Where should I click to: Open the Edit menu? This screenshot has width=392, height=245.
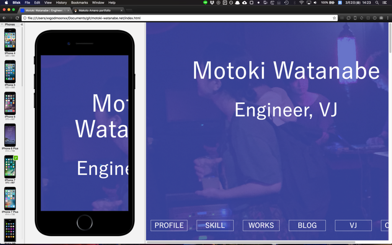(37, 3)
